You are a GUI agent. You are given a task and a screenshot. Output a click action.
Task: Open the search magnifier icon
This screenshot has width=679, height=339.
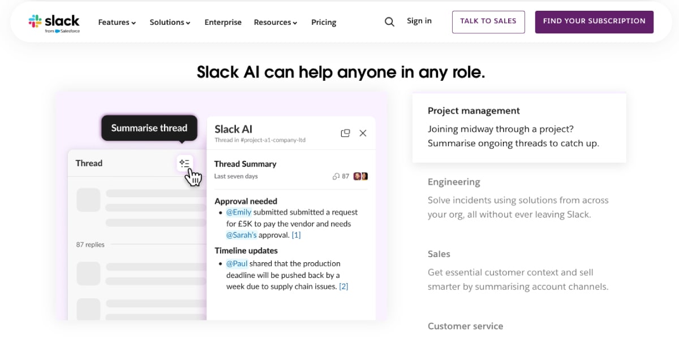pyautogui.click(x=389, y=22)
